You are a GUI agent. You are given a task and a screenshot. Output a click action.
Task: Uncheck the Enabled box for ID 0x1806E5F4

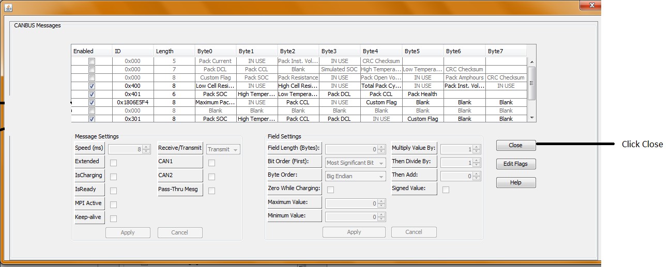coord(91,102)
